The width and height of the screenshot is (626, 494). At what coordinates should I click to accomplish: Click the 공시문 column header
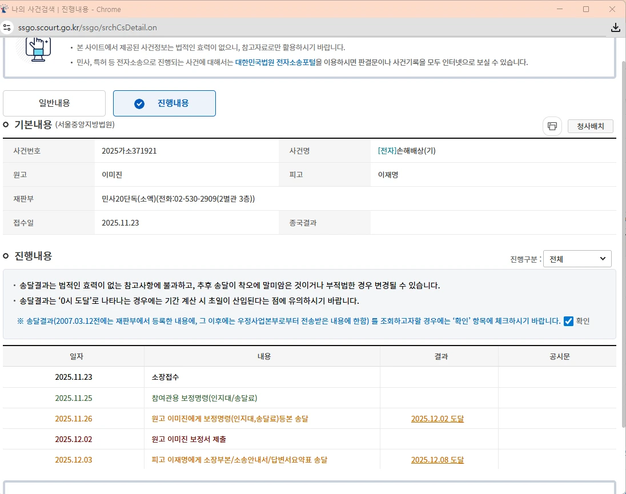(559, 356)
